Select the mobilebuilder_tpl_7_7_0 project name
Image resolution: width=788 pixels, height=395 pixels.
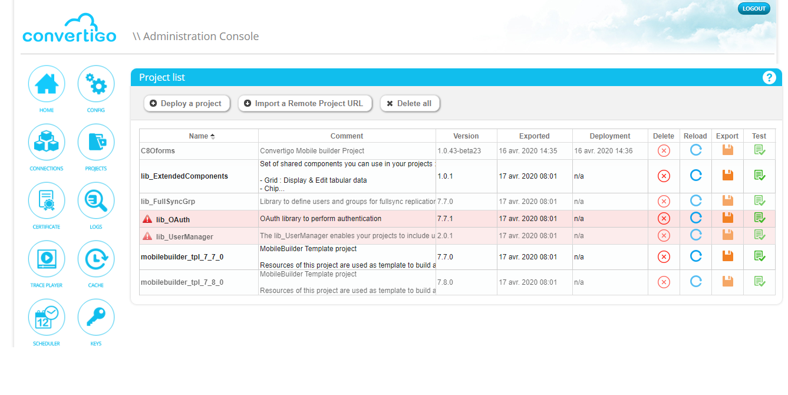coord(182,257)
